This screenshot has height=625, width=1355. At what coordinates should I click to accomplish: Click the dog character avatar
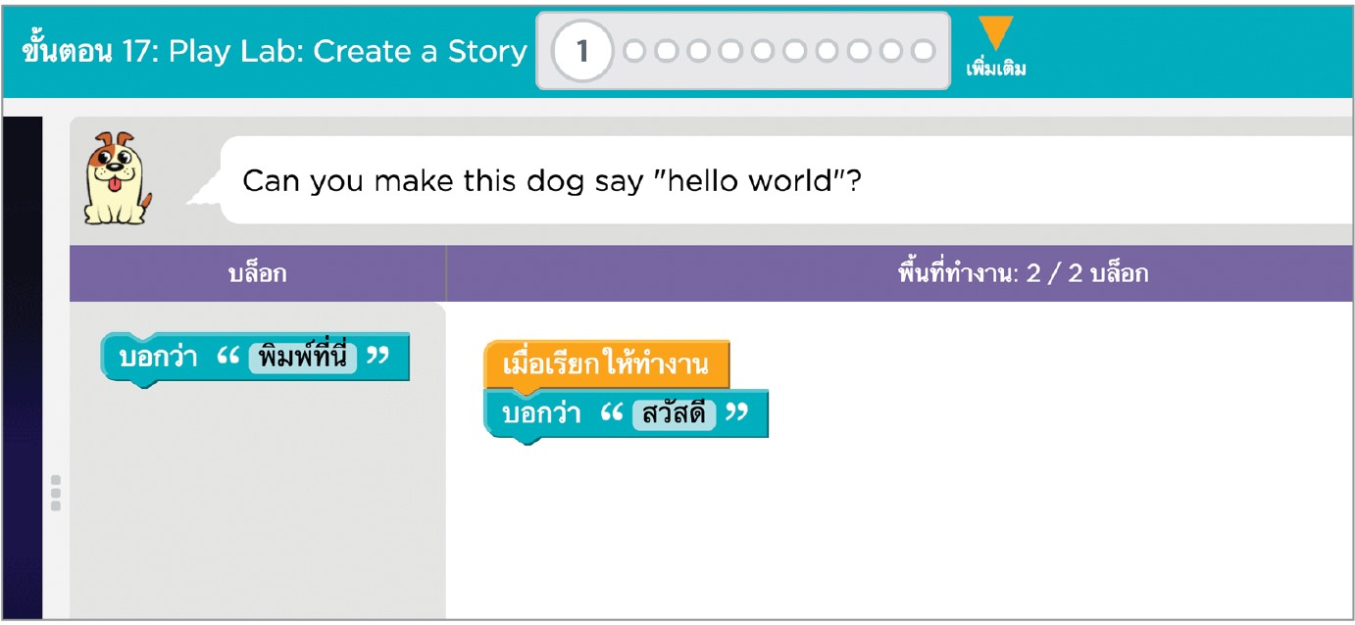coord(118,179)
